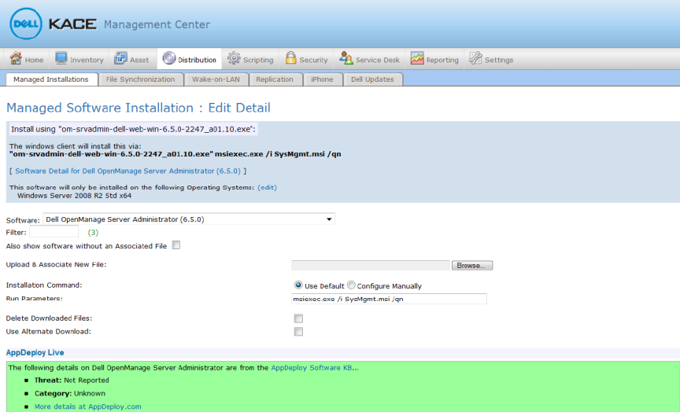680x412 pixels.
Task: Open the Replication tab
Action: coord(275,79)
